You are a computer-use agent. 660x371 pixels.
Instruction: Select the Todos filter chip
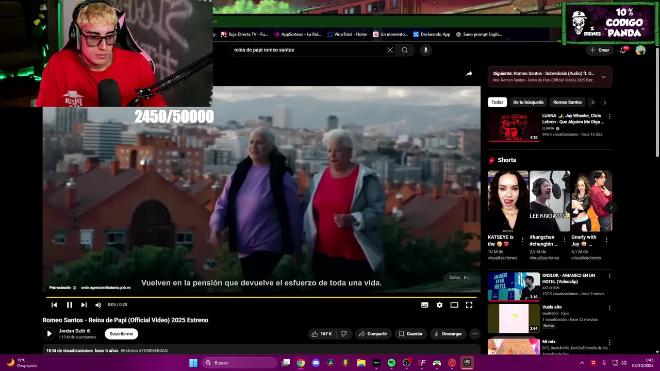click(x=498, y=102)
